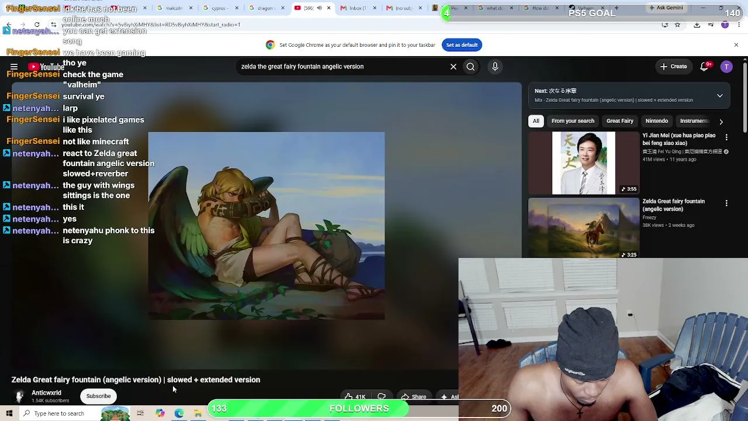Switch to the what do browser tab
Image resolution: width=748 pixels, height=421 pixels.
point(496,8)
